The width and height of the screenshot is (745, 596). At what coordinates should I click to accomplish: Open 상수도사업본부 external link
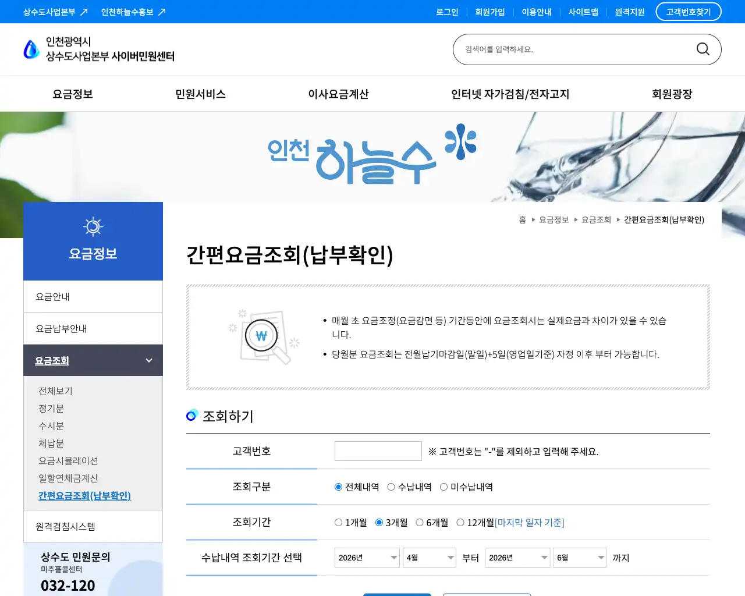click(55, 12)
